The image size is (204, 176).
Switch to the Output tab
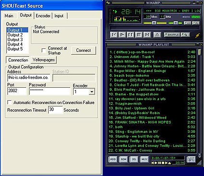pyautogui.click(x=25, y=15)
